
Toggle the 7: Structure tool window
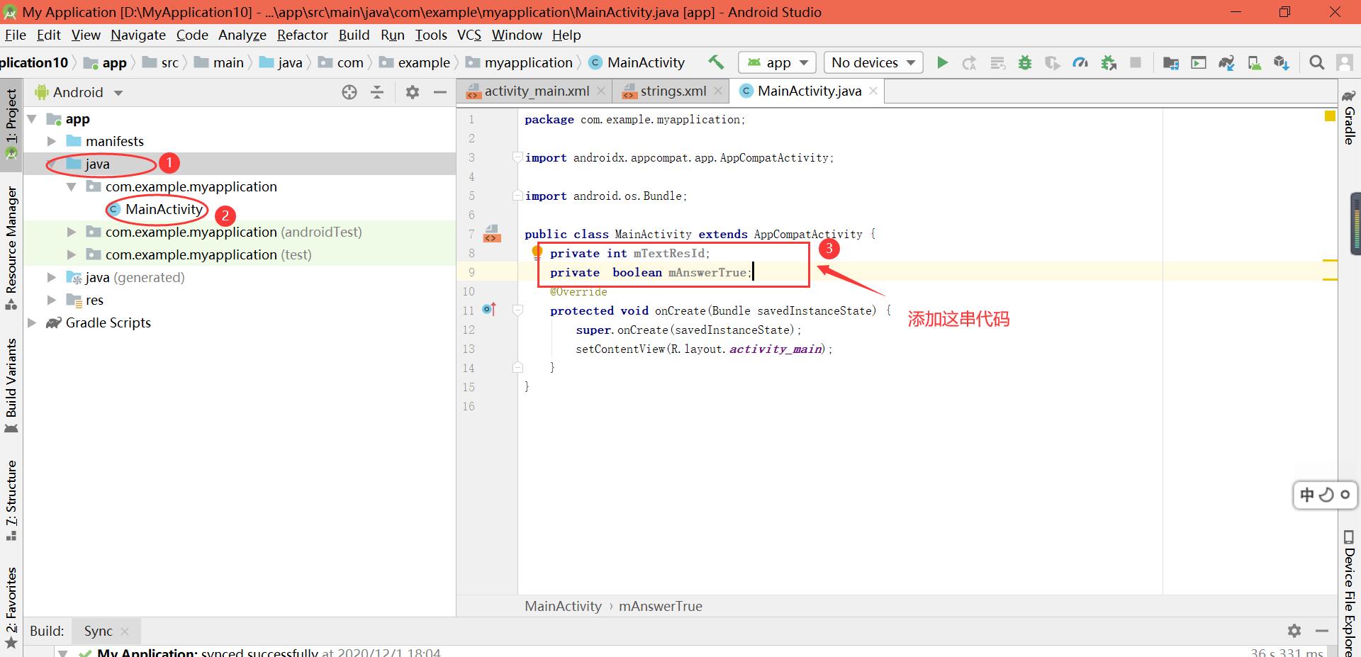(11, 501)
